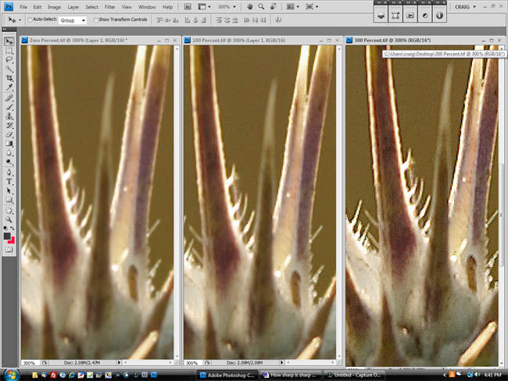Viewport: 508px width, 381px height.
Task: Select the Horizontal Type tool
Action: tap(9, 181)
